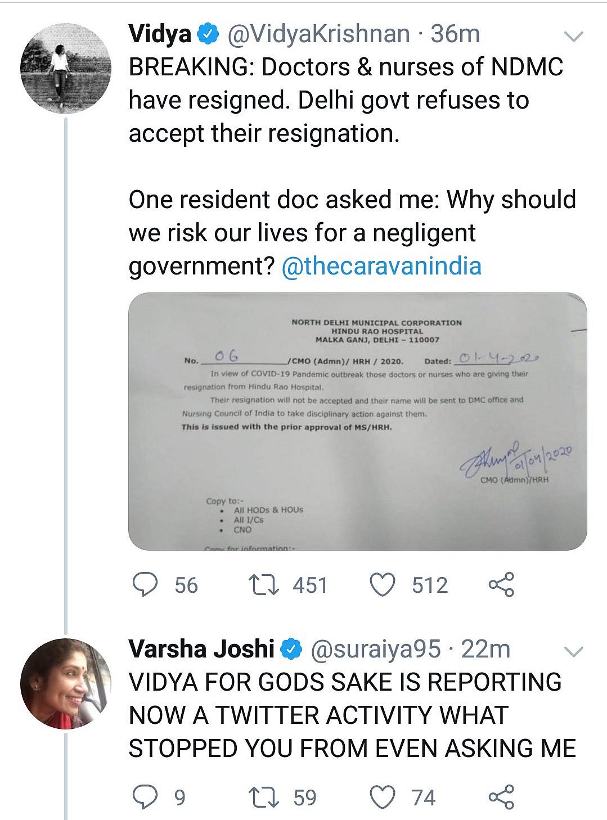
Task: Enlarge the Hindu Rao Hospital document image
Action: [357, 421]
